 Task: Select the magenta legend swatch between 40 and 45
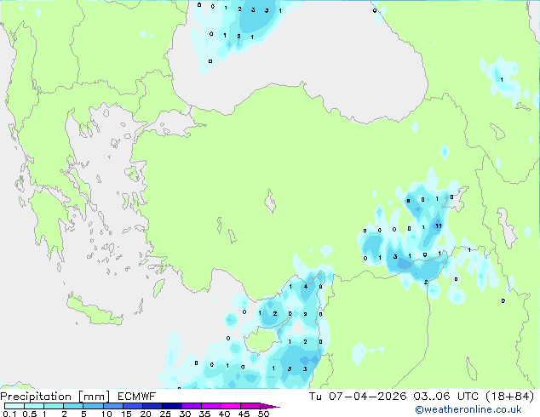pos(231,406)
